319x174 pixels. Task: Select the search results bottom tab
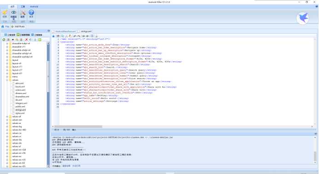pos(66,166)
